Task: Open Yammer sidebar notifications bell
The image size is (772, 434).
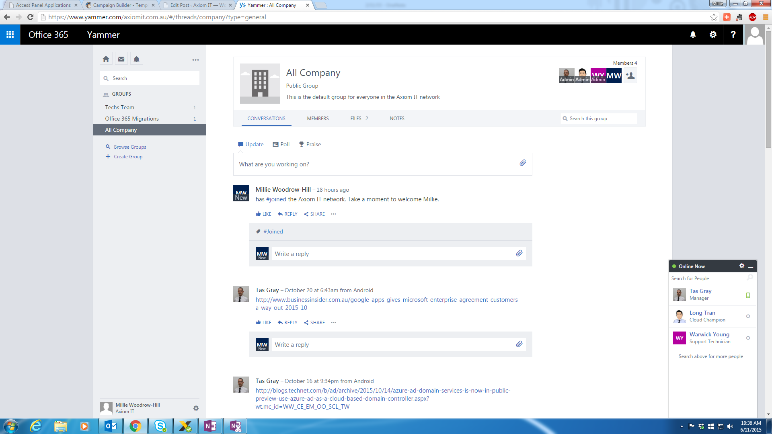Action: pos(136,59)
